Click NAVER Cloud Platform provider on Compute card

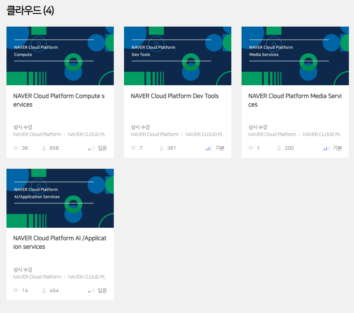click(x=37, y=134)
